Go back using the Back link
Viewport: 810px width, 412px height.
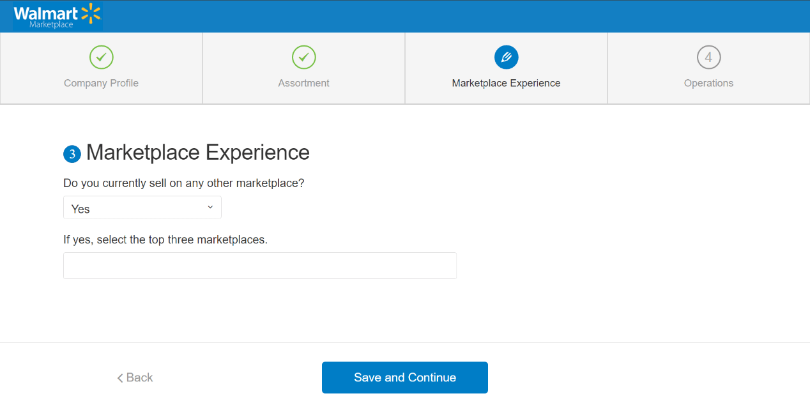tap(135, 378)
